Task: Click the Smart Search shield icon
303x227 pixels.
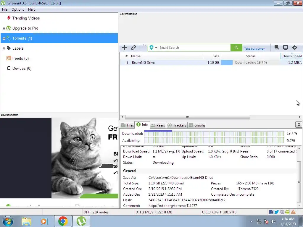Action: (x=151, y=48)
